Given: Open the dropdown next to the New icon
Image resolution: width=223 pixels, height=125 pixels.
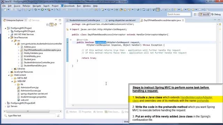Looking at the screenshot, I should click(8, 10).
